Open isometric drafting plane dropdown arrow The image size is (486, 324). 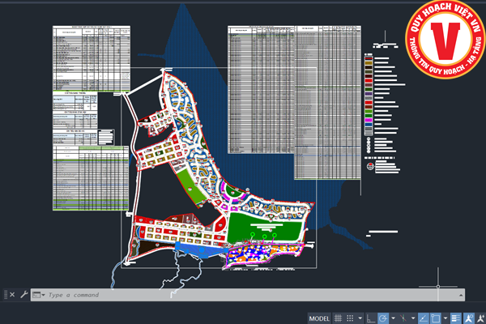tap(411, 318)
